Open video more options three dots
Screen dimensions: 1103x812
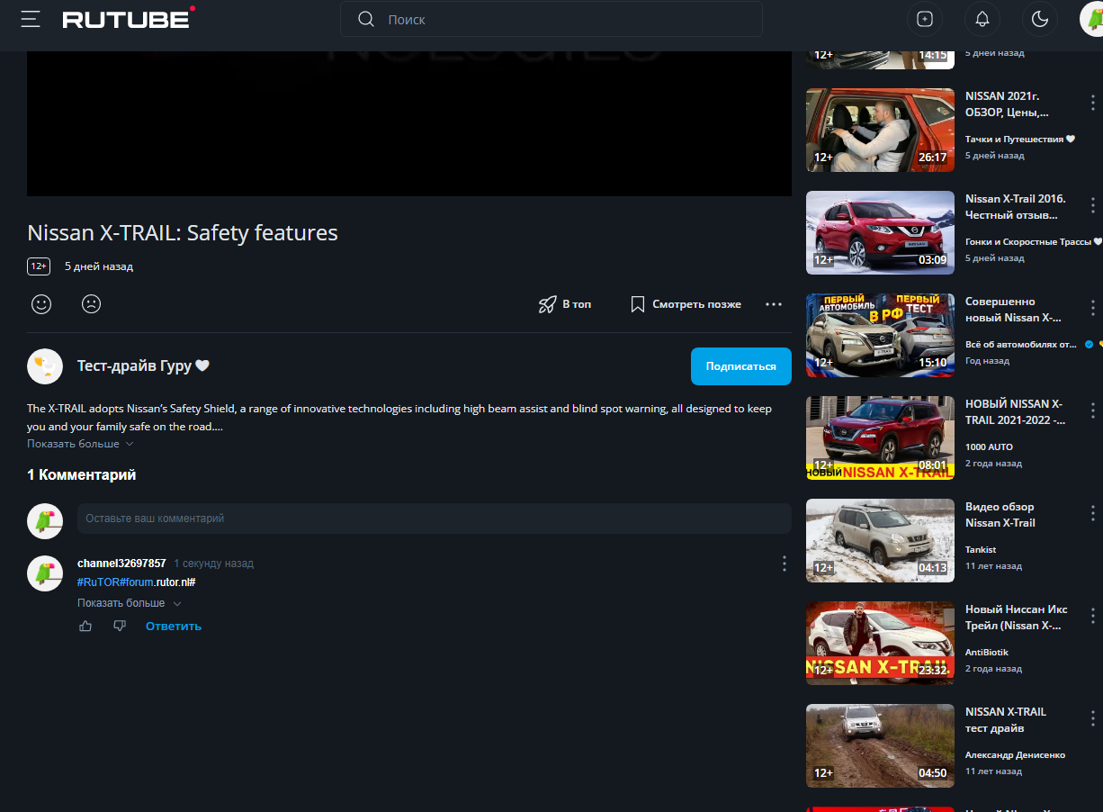(x=774, y=304)
